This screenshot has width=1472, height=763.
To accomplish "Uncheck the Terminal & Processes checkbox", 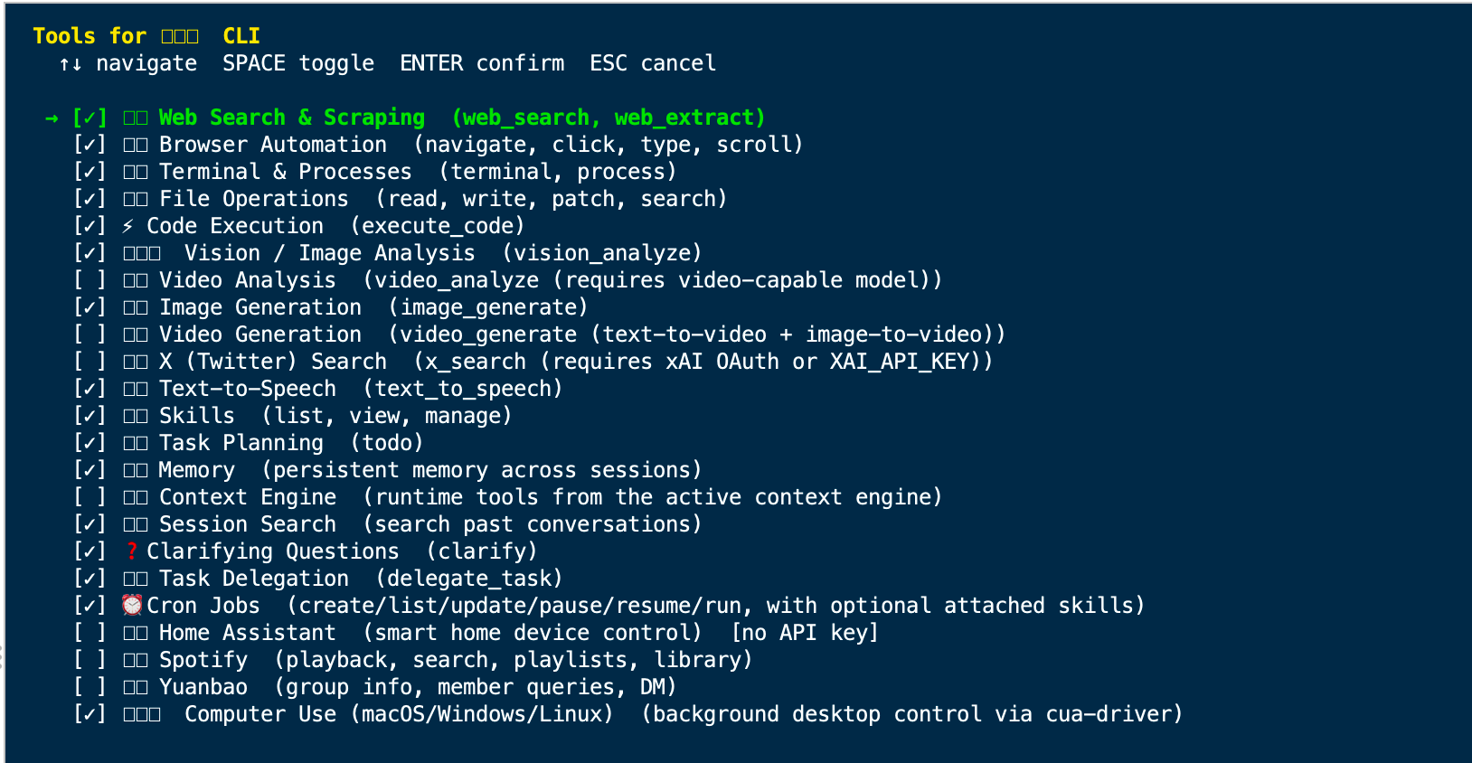I will [90, 172].
